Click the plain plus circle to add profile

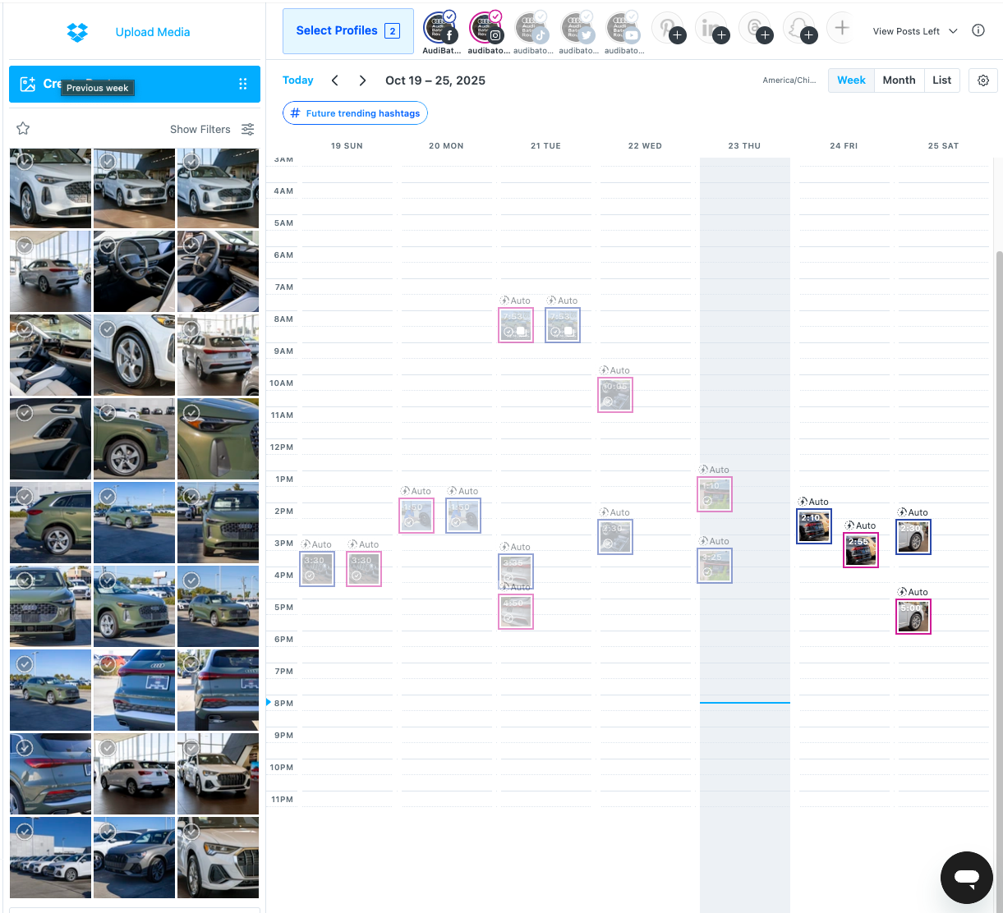point(841,27)
